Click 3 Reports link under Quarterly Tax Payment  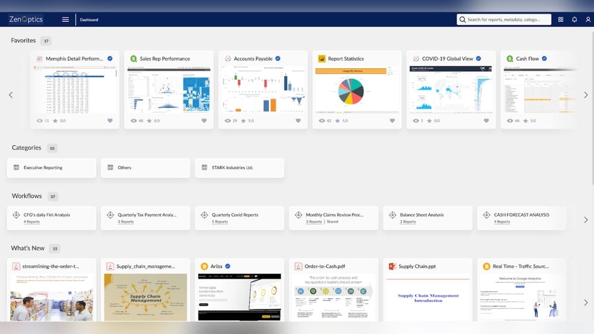click(125, 222)
